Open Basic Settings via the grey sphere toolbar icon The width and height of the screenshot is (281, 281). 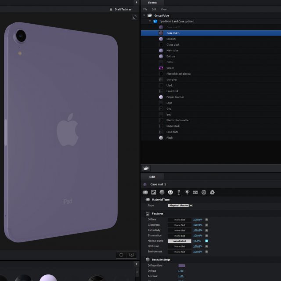(x=162, y=192)
